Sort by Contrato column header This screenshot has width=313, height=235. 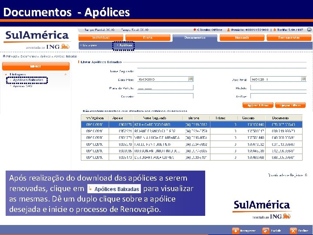point(251,118)
